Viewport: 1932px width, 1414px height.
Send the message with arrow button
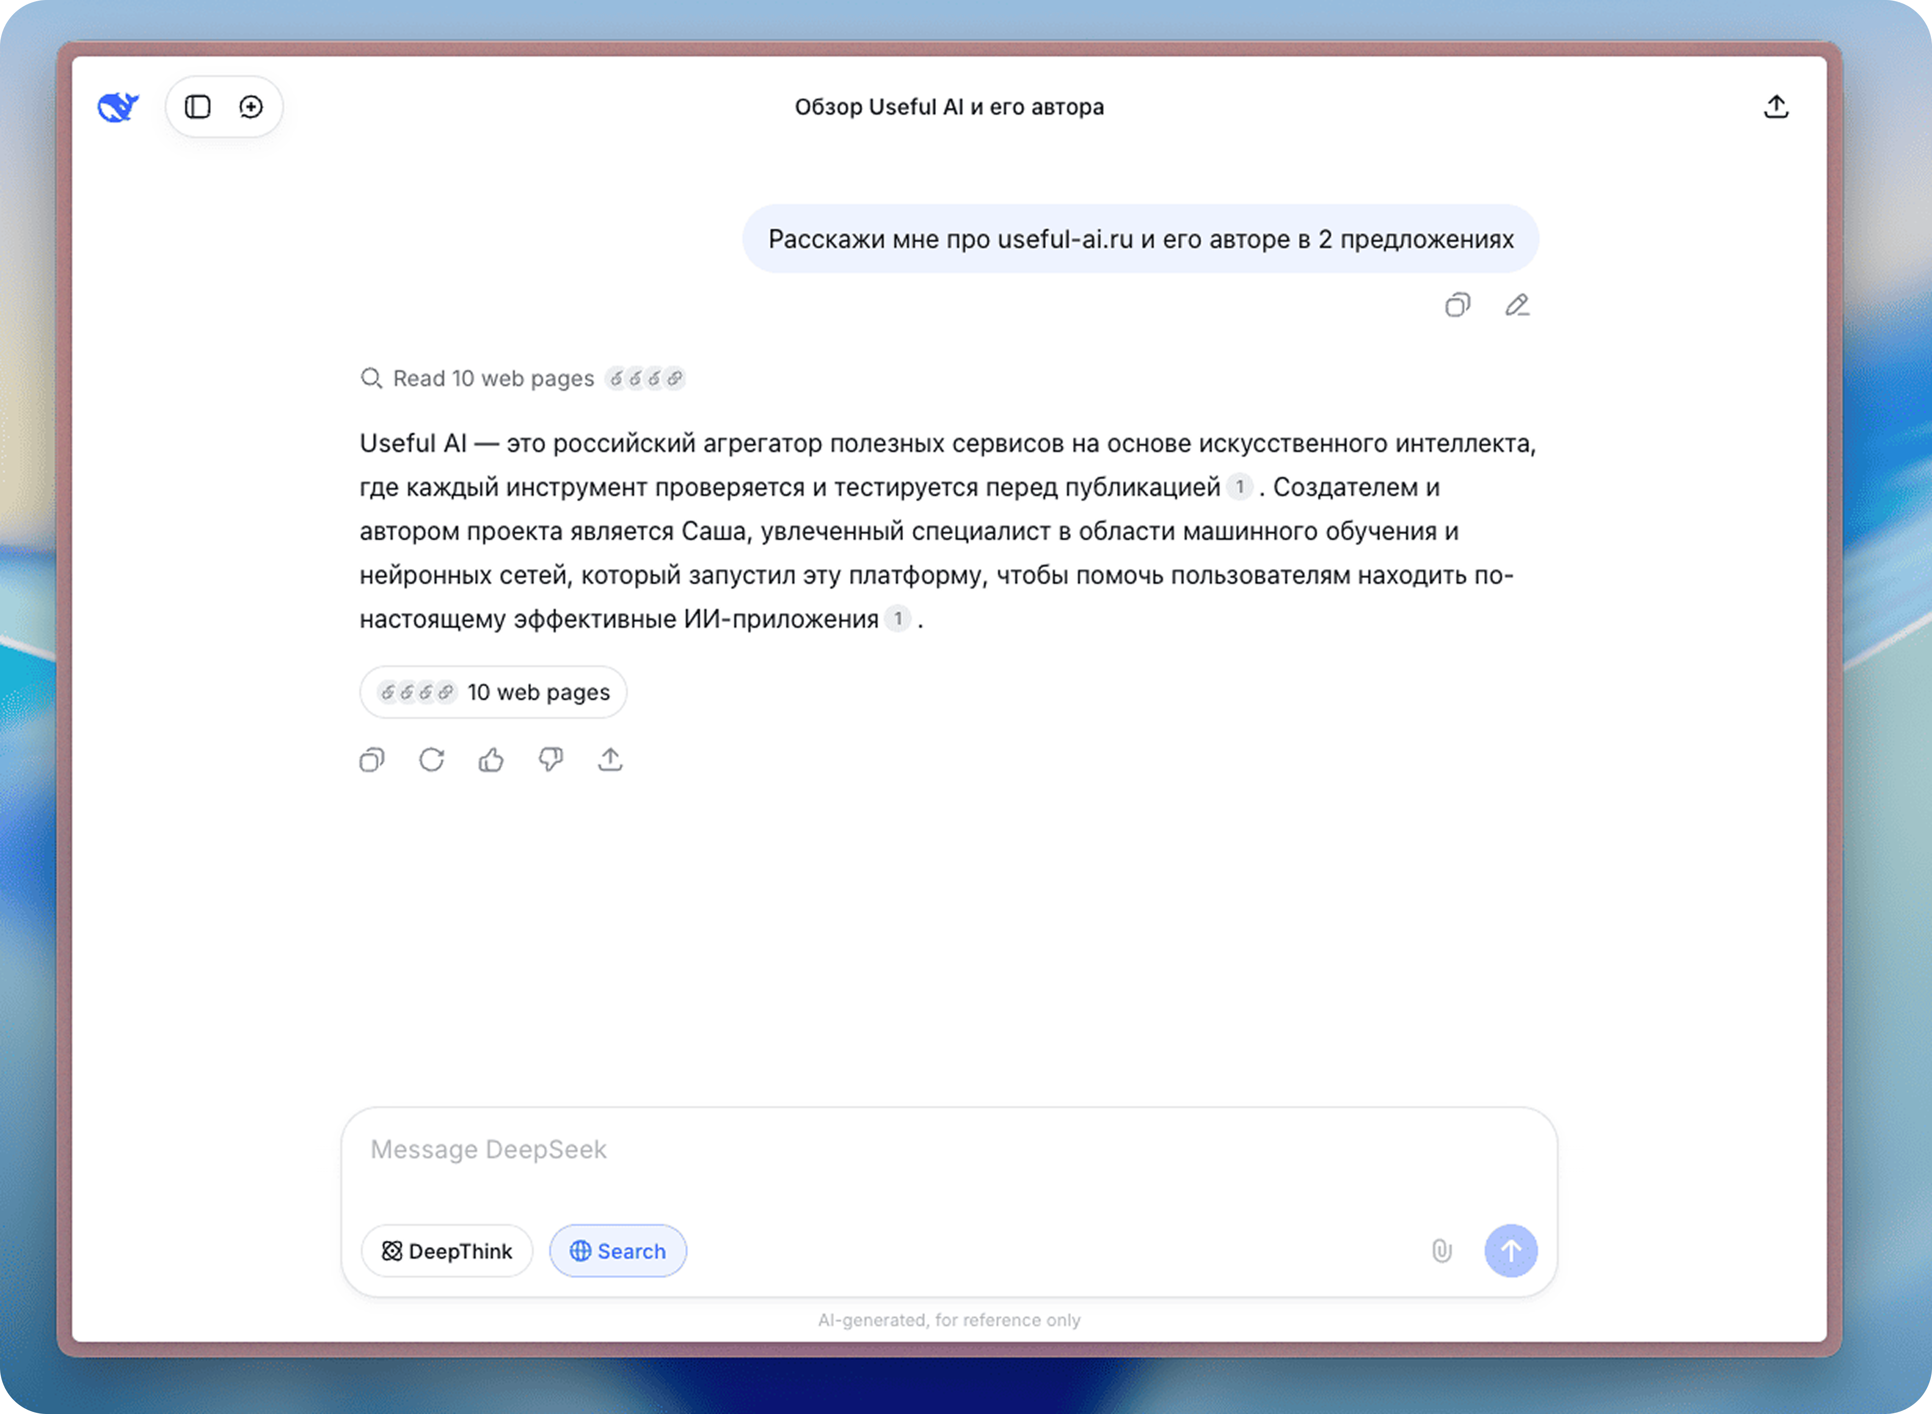pyautogui.click(x=1511, y=1250)
